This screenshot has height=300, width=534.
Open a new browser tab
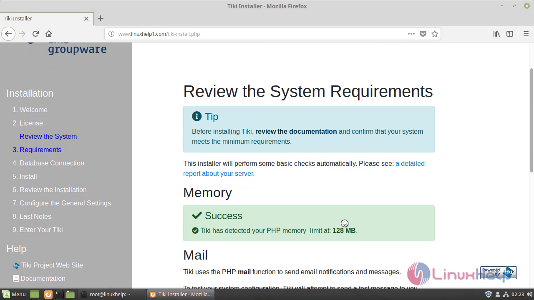101,18
